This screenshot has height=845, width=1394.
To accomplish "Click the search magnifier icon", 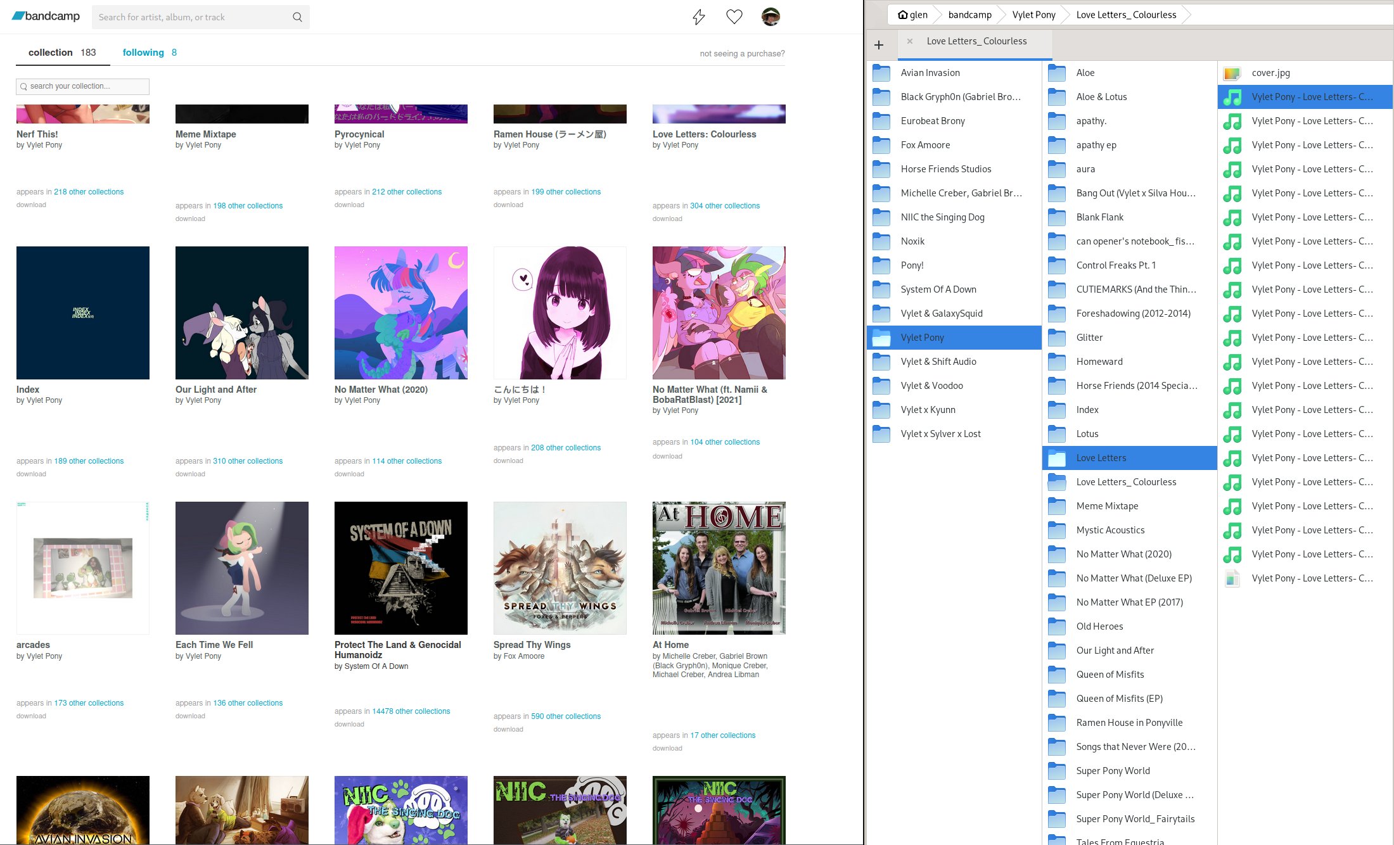I will point(297,17).
